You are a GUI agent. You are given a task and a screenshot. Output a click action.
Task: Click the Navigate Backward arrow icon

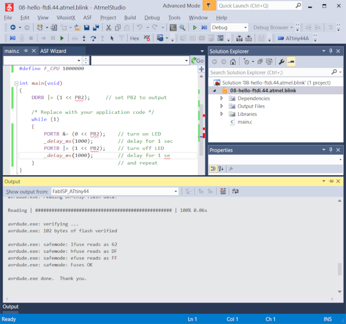coord(13,27)
